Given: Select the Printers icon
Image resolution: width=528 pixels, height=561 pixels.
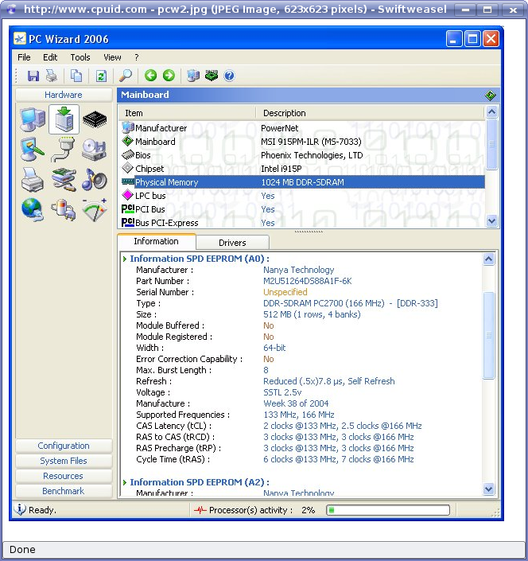Looking at the screenshot, I should (33, 179).
